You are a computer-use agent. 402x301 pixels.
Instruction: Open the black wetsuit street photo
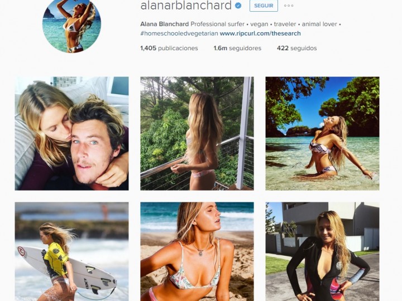(x=322, y=251)
